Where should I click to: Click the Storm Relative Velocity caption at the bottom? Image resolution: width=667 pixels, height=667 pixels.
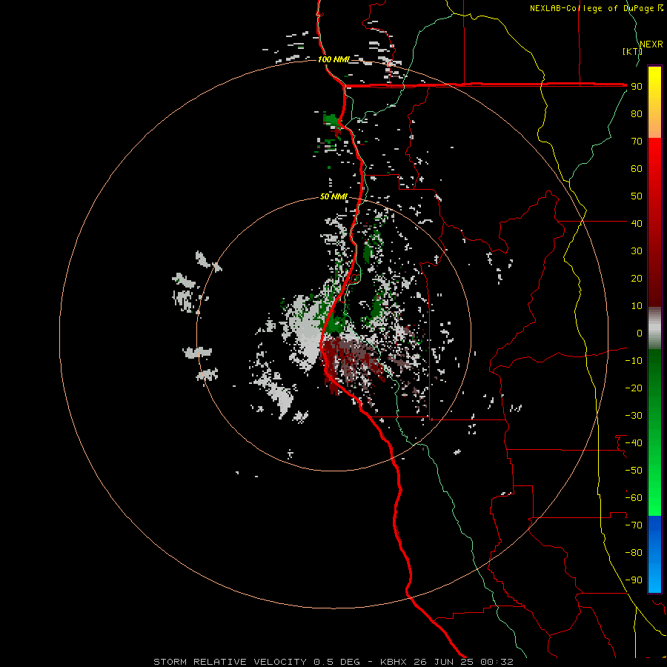click(x=333, y=662)
